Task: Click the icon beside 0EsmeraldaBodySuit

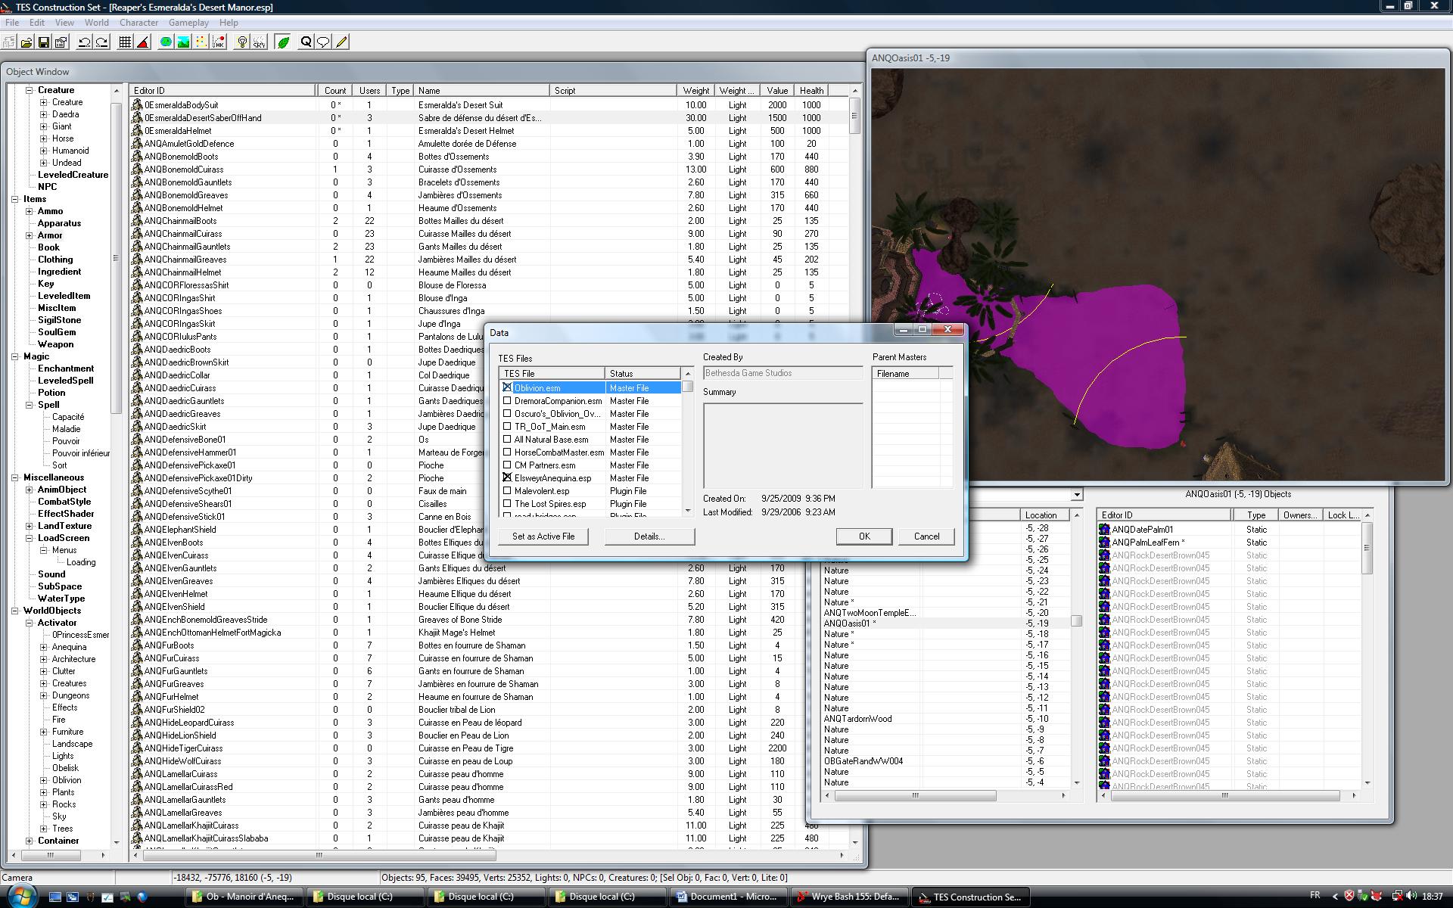Action: pos(137,105)
